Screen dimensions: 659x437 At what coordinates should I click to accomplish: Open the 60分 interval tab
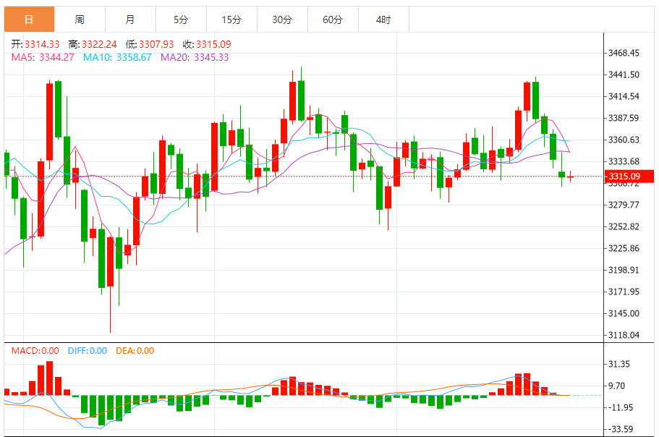pyautogui.click(x=333, y=20)
